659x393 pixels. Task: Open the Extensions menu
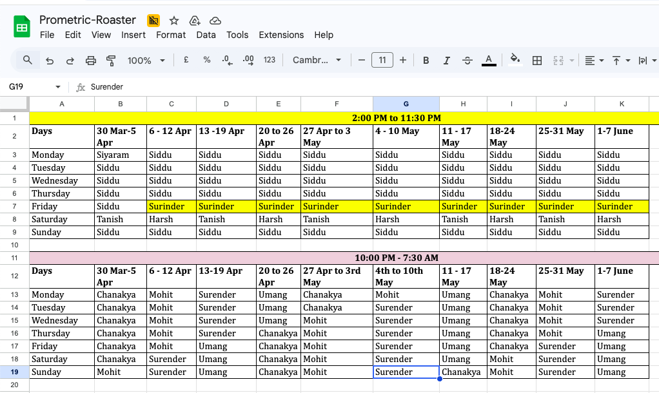click(281, 35)
